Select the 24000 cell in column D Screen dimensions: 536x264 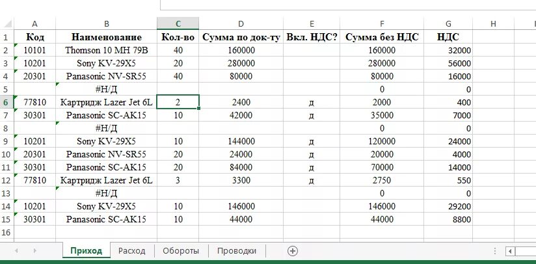pyautogui.click(x=241, y=154)
